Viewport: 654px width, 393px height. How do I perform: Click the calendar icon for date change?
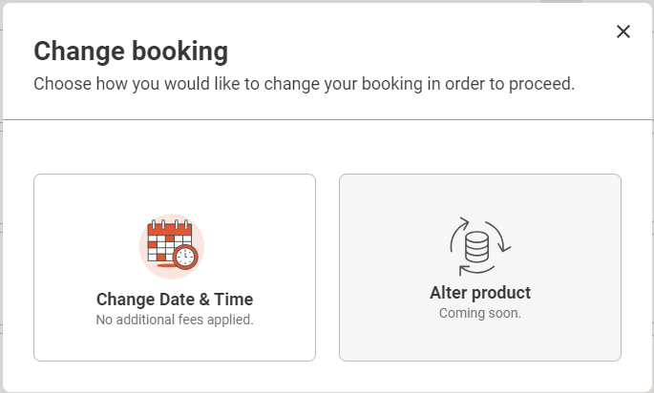click(x=172, y=246)
